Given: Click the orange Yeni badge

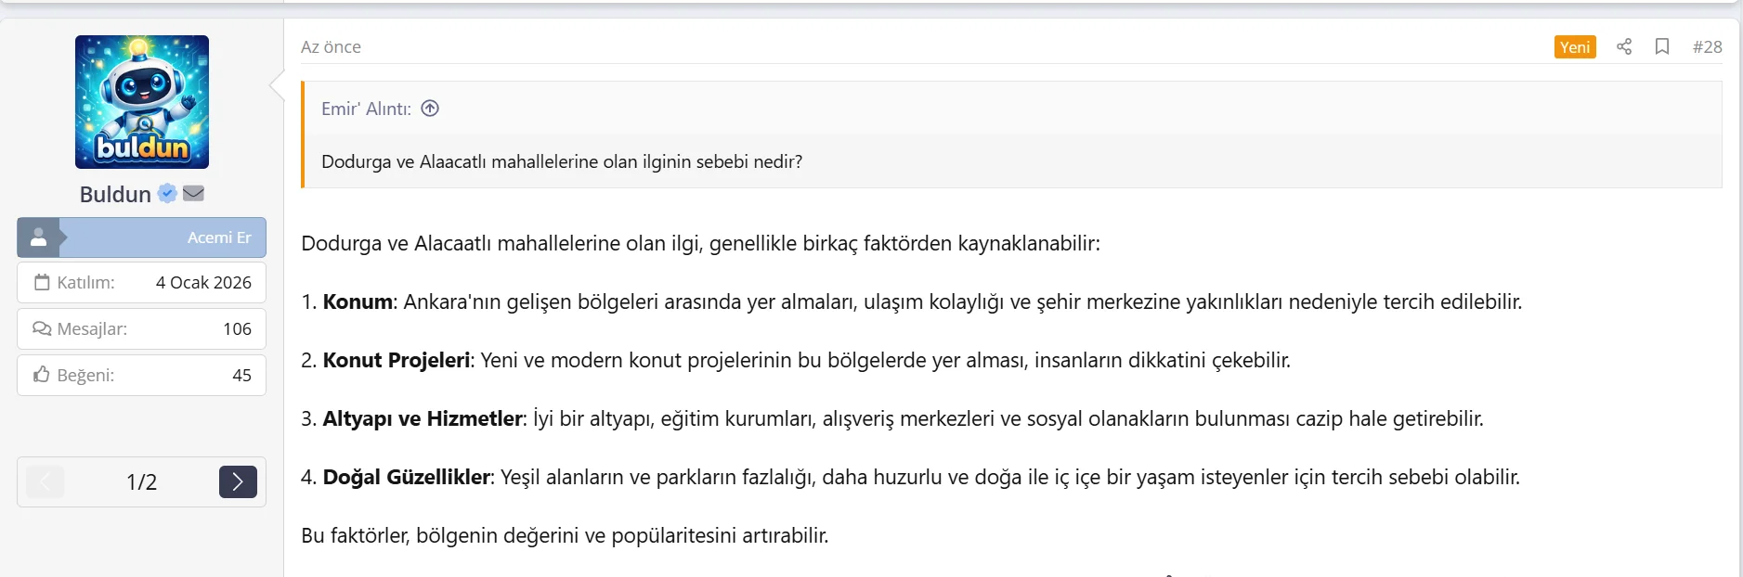Looking at the screenshot, I should pyautogui.click(x=1576, y=46).
